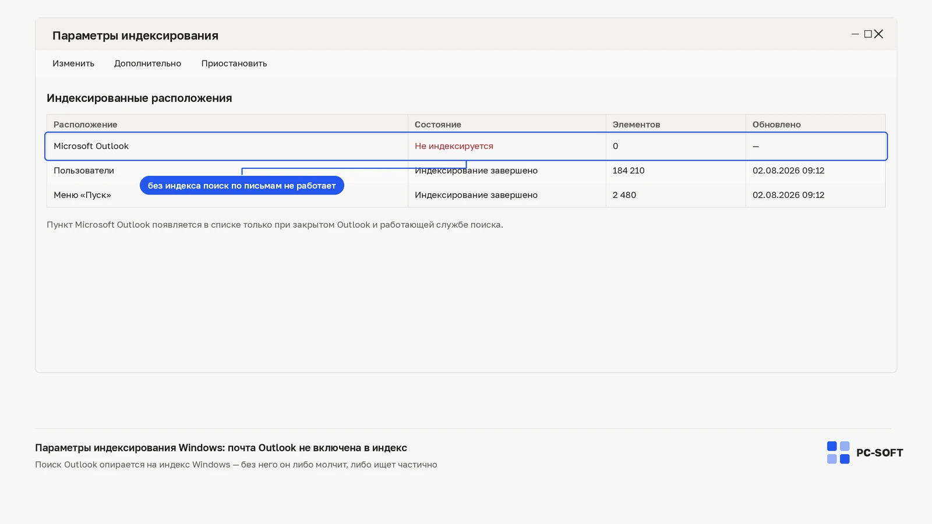
Task: Click the update date in Пользователи row
Action: coord(789,171)
